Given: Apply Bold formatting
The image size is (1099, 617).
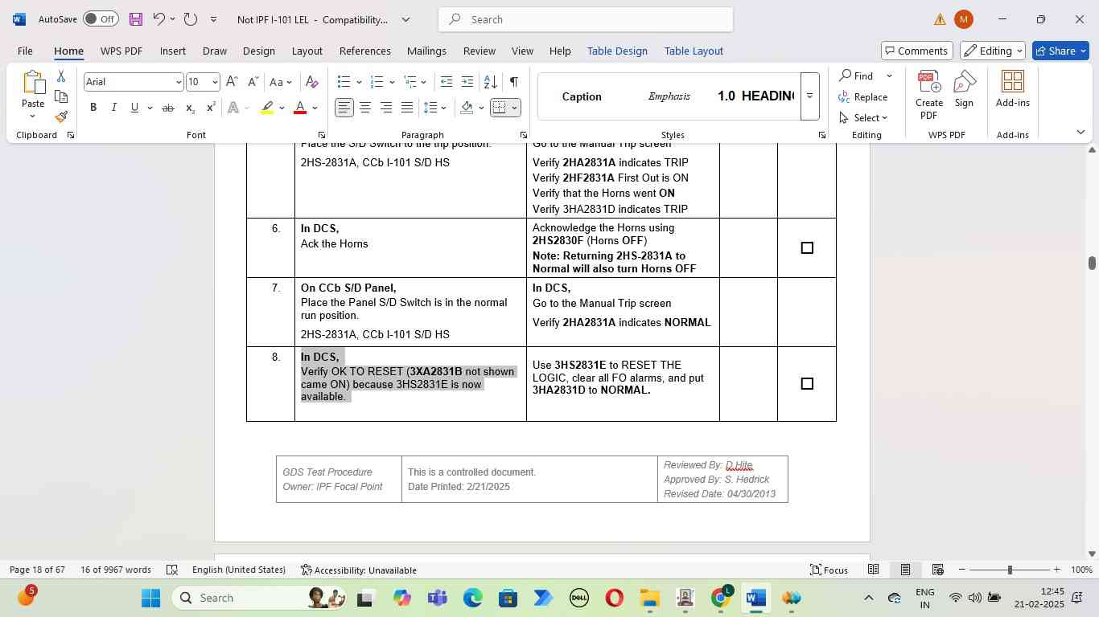Looking at the screenshot, I should 93,108.
